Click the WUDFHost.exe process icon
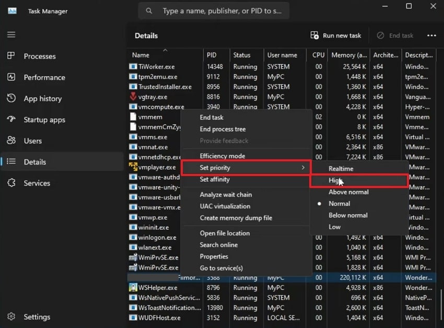The width and height of the screenshot is (444, 328). pyautogui.click(x=133, y=318)
